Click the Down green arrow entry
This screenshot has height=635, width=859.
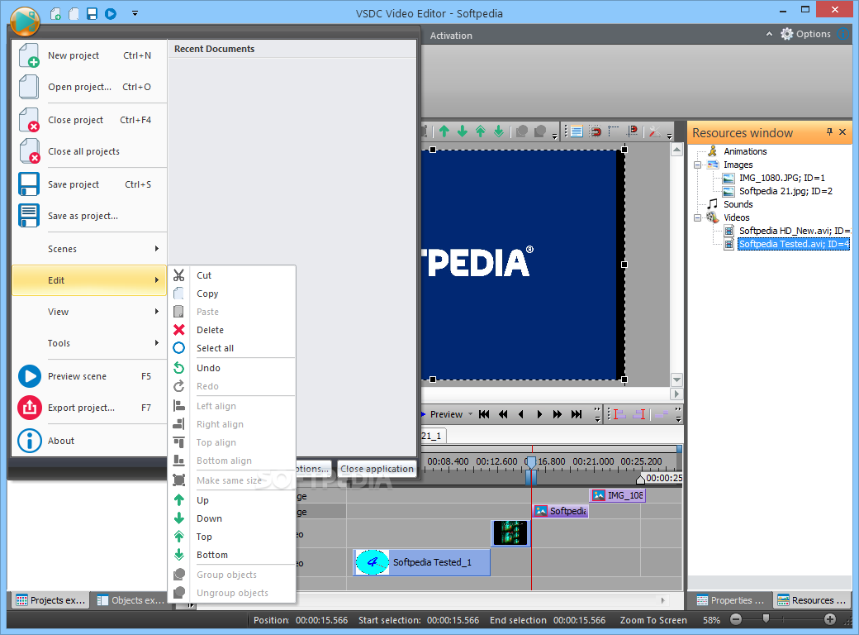click(232, 518)
